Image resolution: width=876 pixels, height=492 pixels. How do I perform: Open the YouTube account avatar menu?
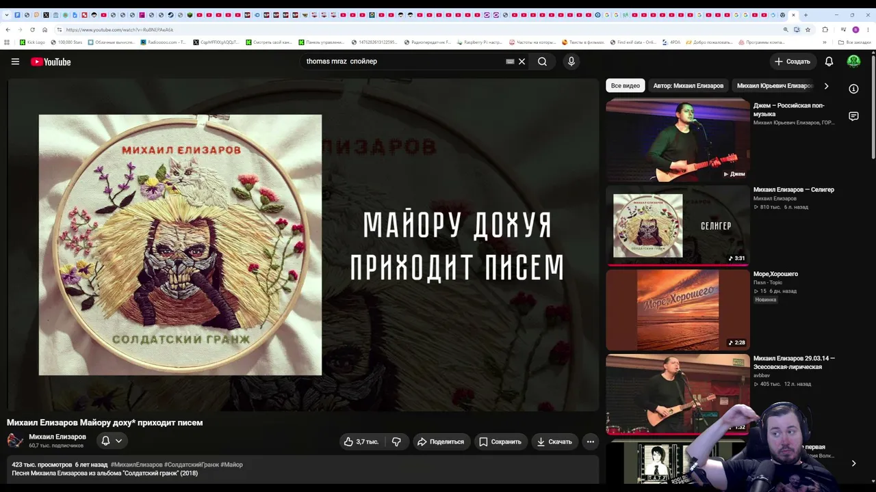853,61
